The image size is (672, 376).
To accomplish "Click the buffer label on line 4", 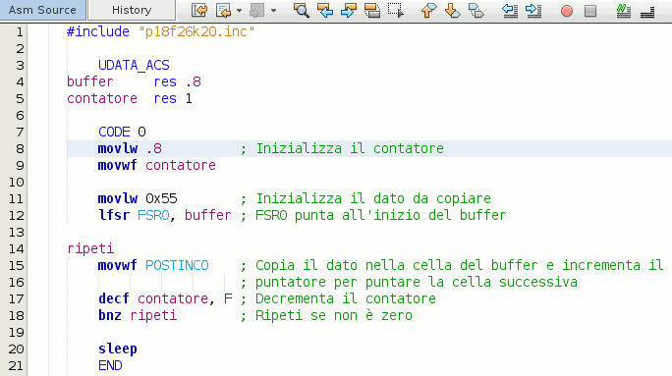I will coord(90,81).
